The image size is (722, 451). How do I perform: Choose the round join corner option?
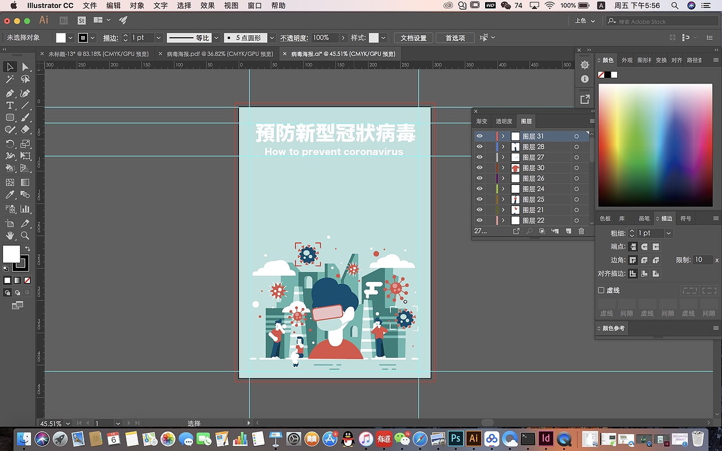point(644,260)
